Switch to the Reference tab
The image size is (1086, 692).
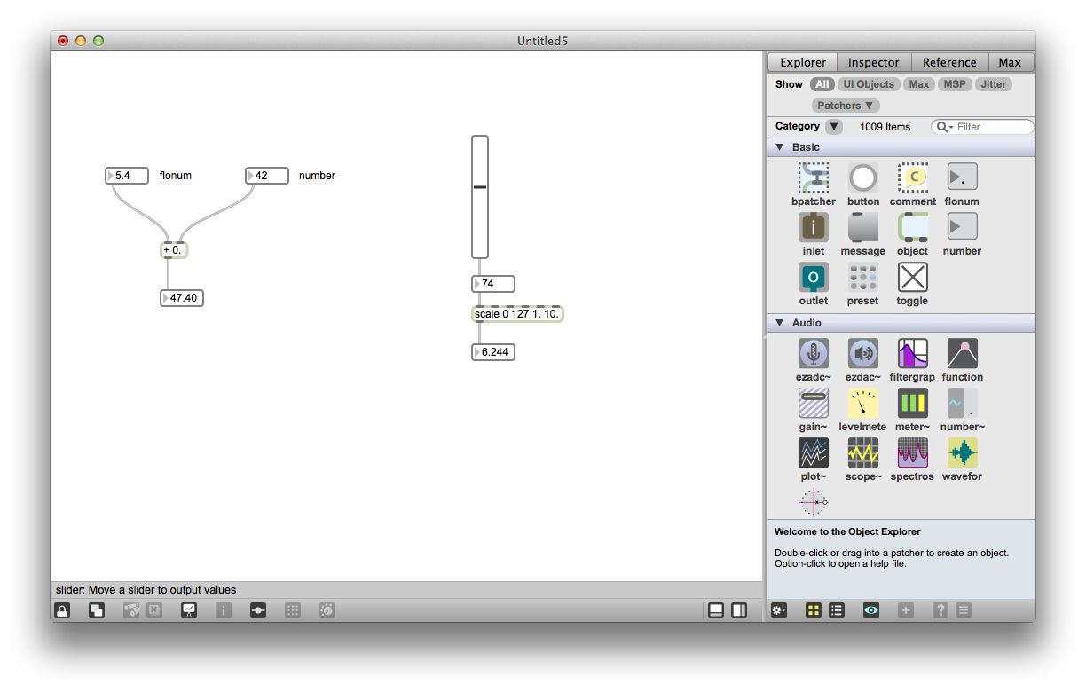(949, 62)
